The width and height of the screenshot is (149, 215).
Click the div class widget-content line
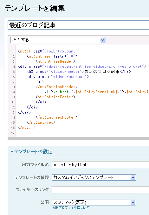(58, 77)
